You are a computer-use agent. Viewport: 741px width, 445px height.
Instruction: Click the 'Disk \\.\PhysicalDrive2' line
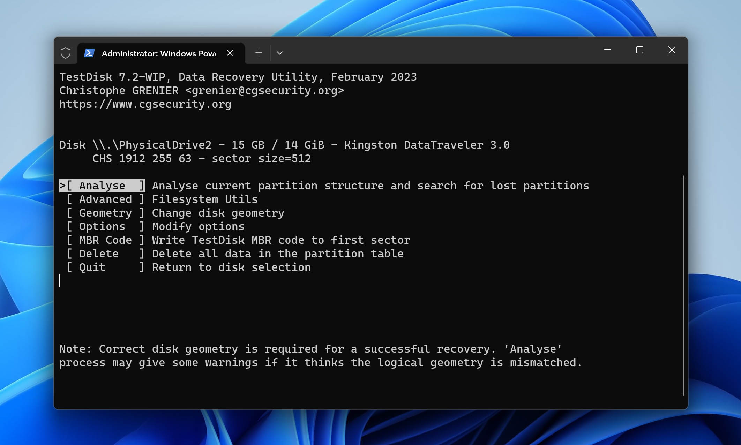pos(284,145)
